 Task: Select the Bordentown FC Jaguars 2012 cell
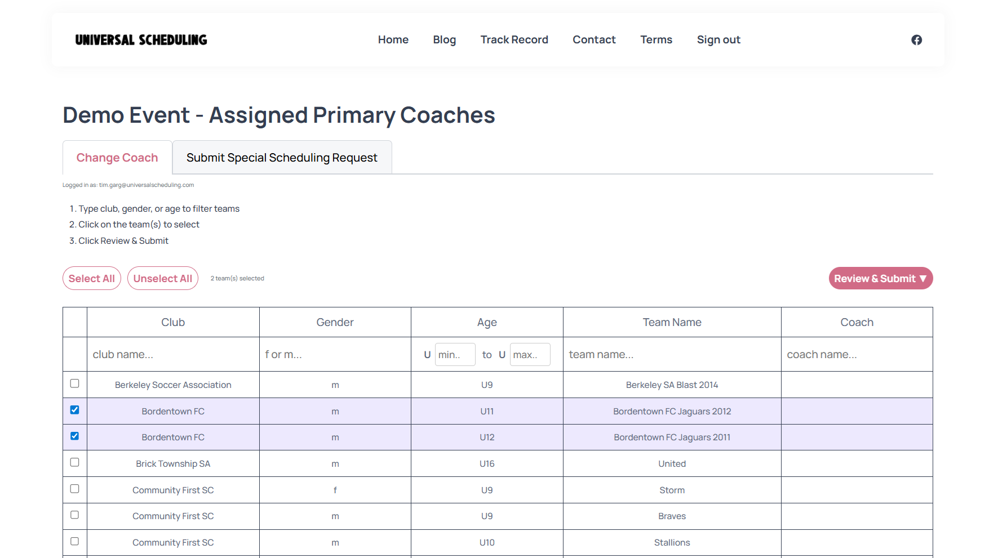click(672, 411)
